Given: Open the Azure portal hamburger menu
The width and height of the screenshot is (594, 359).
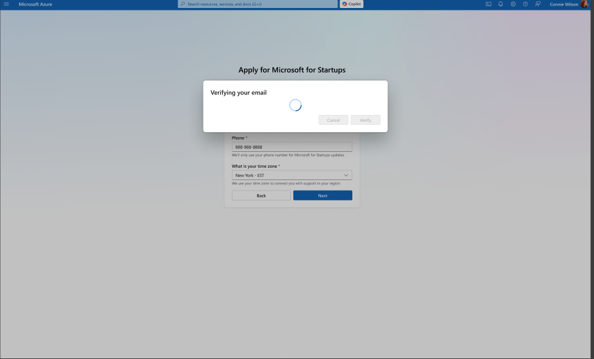Looking at the screenshot, I should tap(6, 4).
